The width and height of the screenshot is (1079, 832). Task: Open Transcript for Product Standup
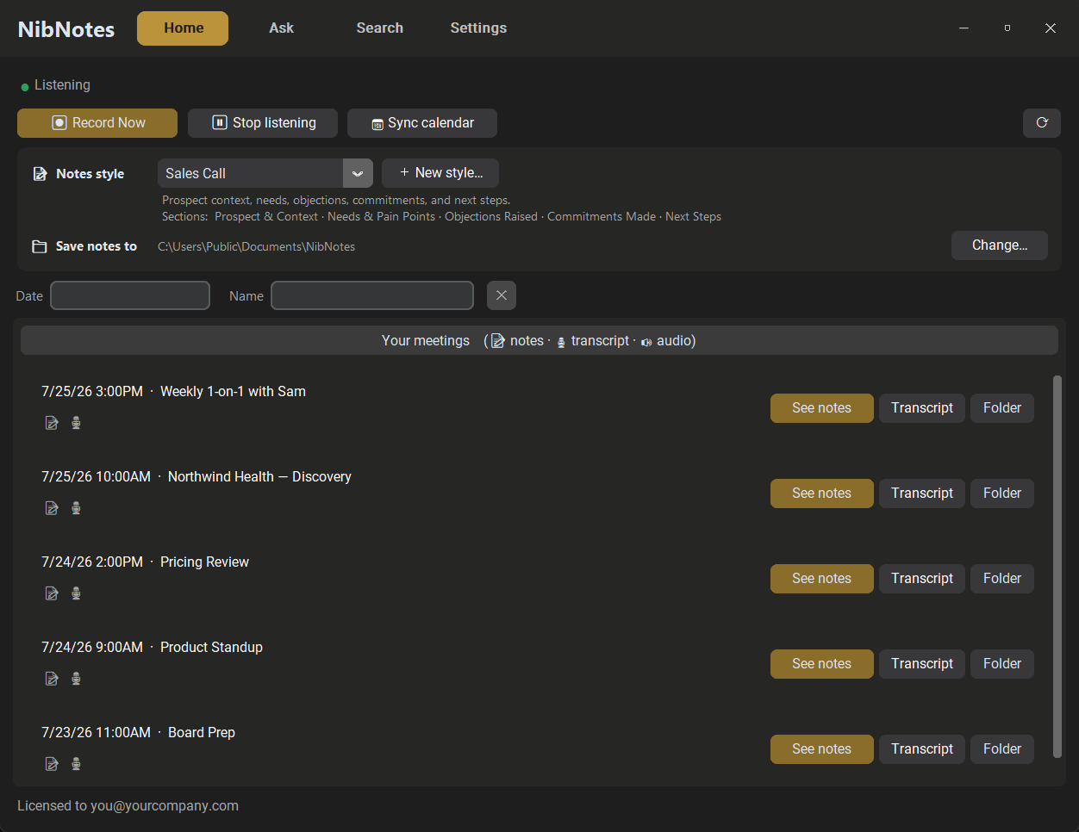coord(922,664)
